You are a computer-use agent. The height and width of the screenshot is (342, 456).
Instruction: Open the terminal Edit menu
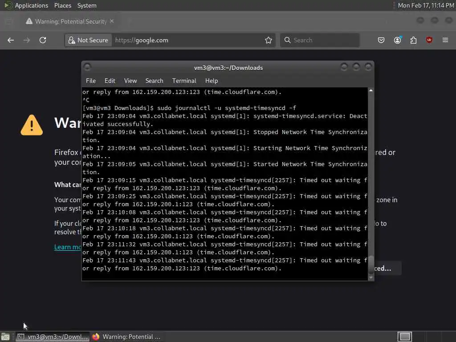tap(110, 81)
